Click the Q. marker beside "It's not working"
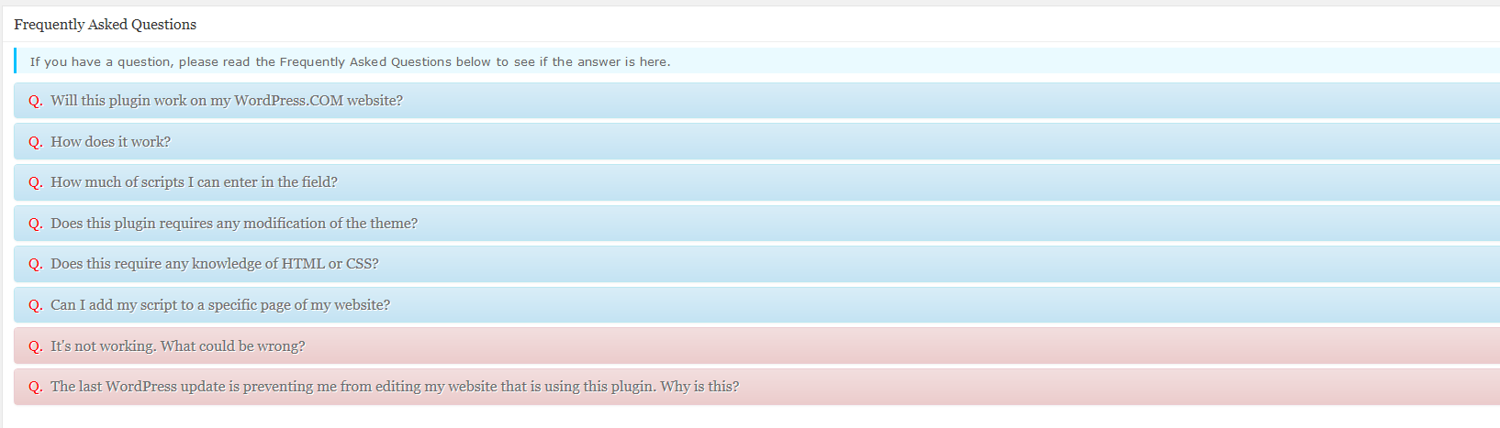 click(x=36, y=346)
